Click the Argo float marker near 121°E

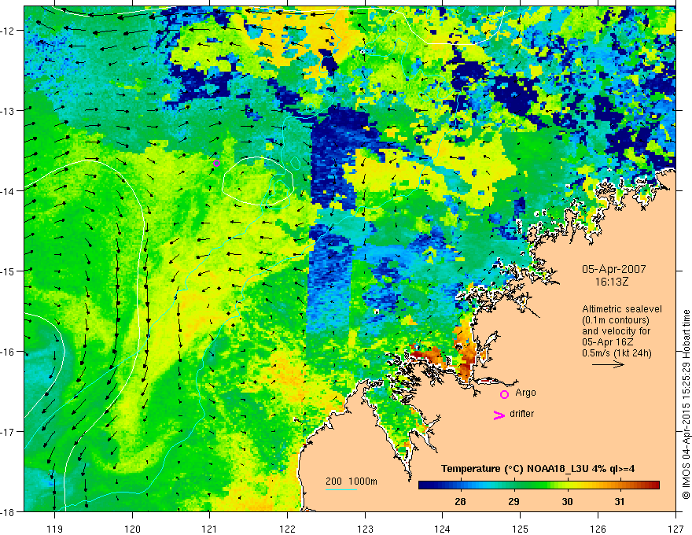(x=217, y=164)
